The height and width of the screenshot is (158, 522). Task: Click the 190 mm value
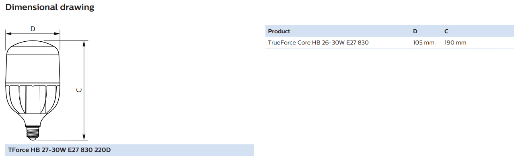tap(455, 43)
